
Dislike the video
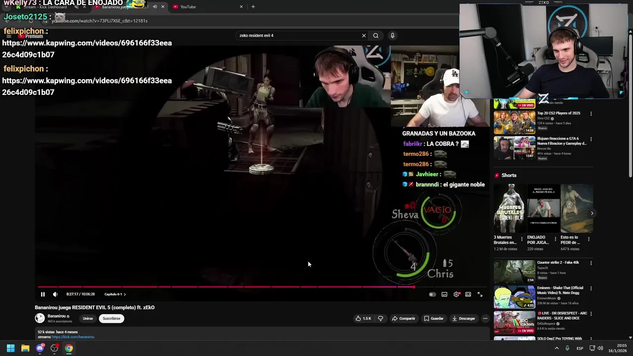pos(380,318)
